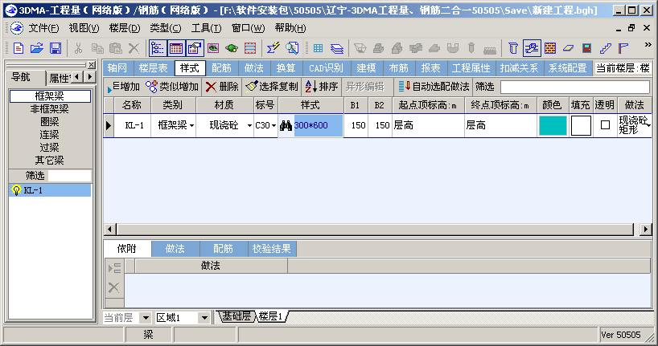The image size is (658, 346).
Task: Click the 类似增加 button
Action: pyautogui.click(x=172, y=87)
